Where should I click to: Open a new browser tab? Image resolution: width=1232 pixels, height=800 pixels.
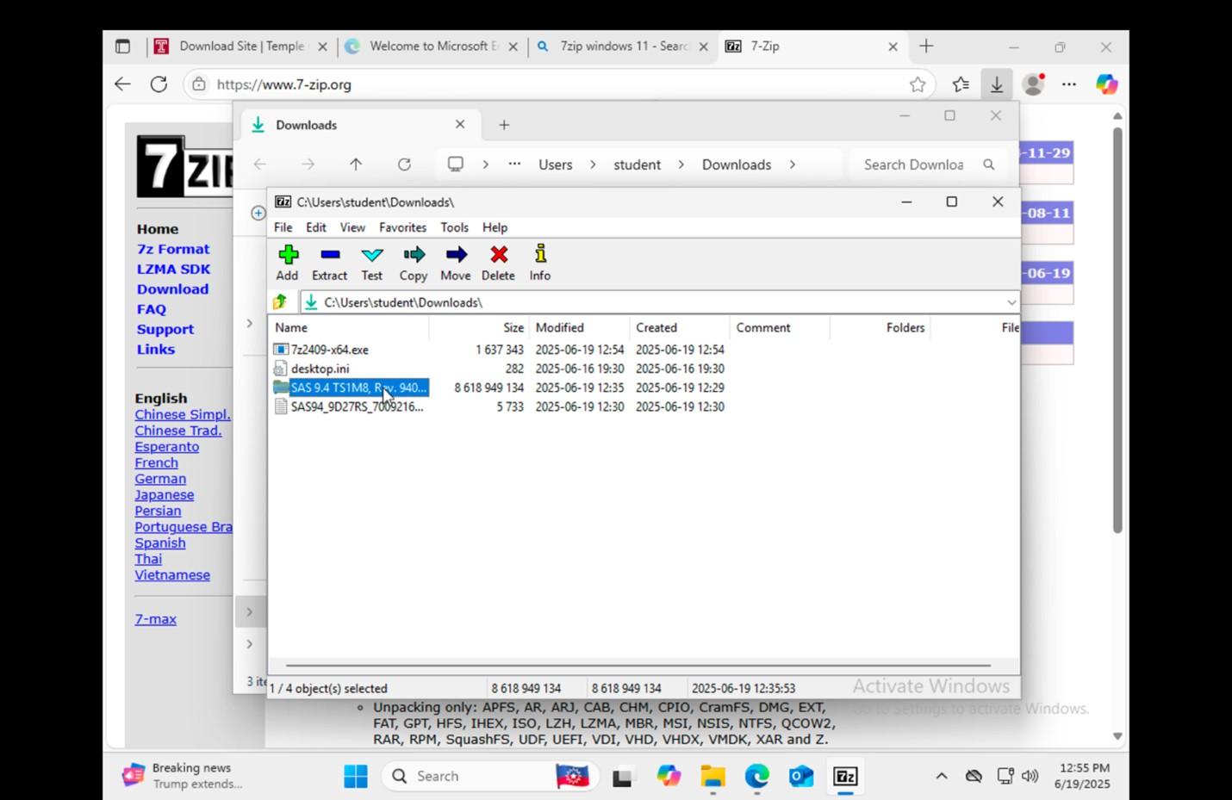coord(926,47)
